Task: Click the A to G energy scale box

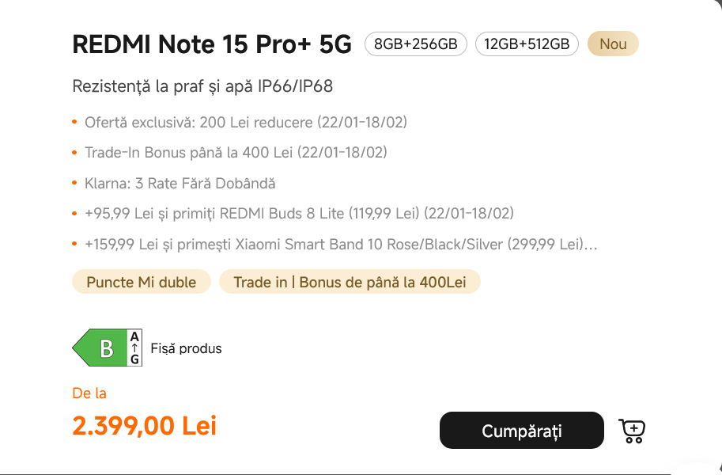Action: click(x=134, y=348)
